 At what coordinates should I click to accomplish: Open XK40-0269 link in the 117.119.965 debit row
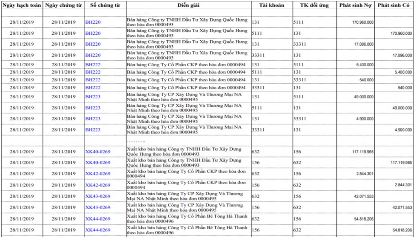98,152
